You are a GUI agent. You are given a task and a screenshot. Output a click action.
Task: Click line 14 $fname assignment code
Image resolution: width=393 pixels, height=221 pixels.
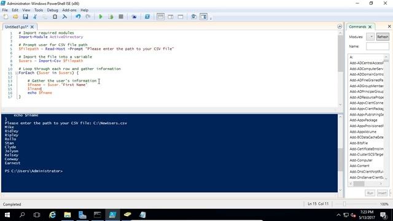[58, 85]
